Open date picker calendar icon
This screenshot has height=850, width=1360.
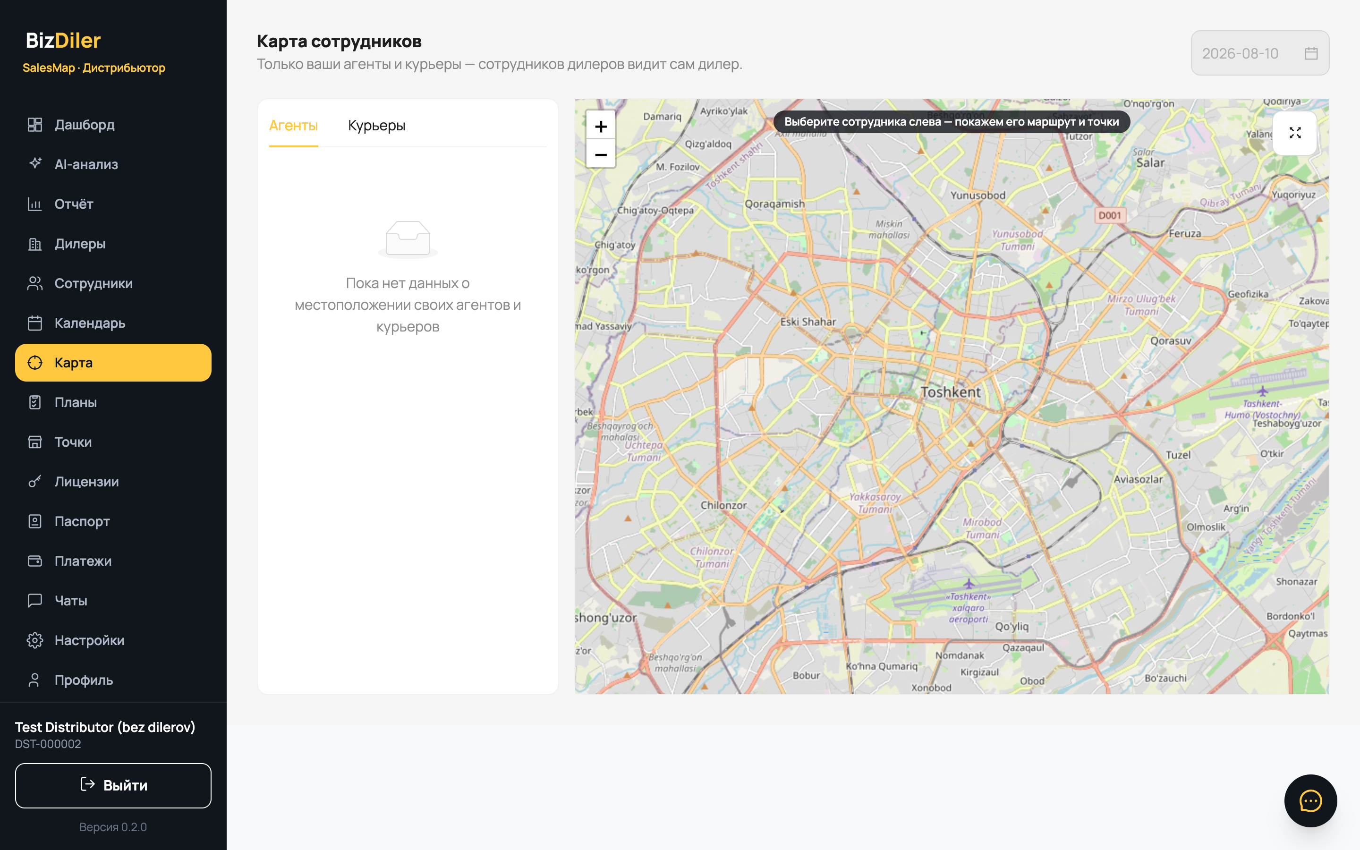(x=1311, y=53)
